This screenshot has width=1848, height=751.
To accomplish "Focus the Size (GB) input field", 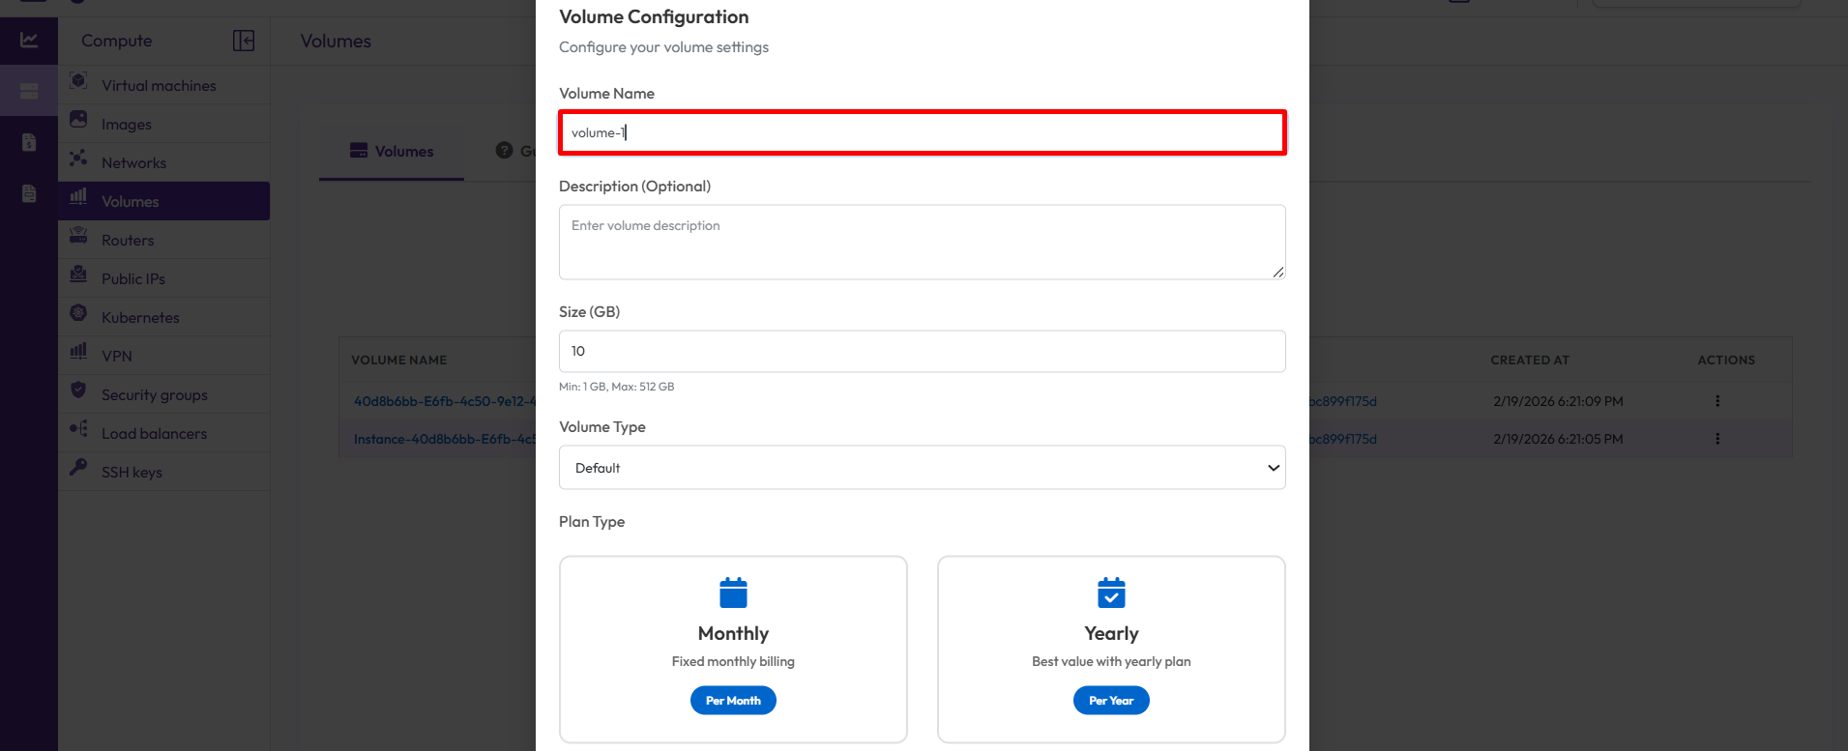I will [x=922, y=351].
